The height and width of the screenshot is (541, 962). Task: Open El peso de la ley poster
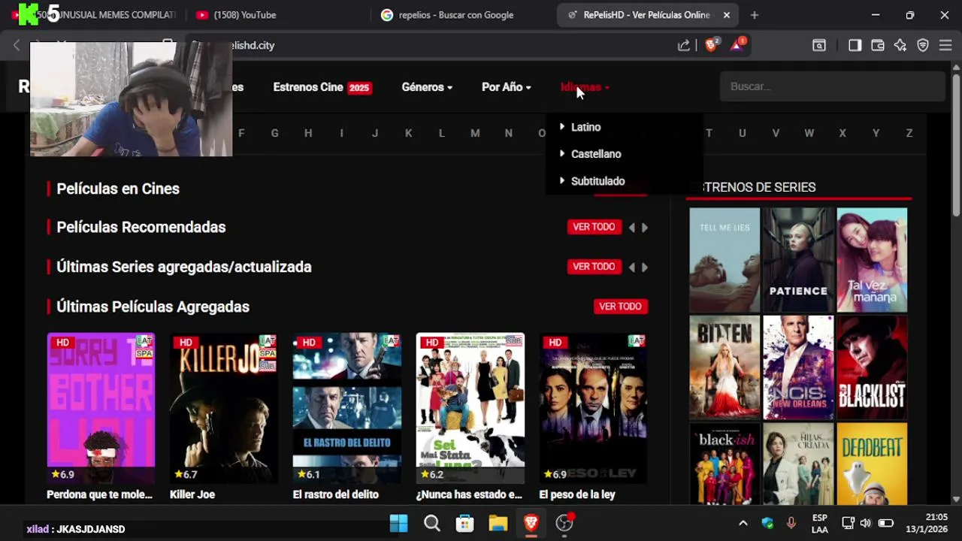point(593,409)
